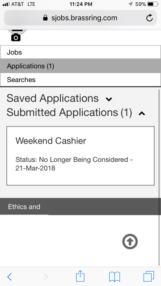Switch to the Jobs tab
The height and width of the screenshot is (286, 161).
click(x=80, y=52)
